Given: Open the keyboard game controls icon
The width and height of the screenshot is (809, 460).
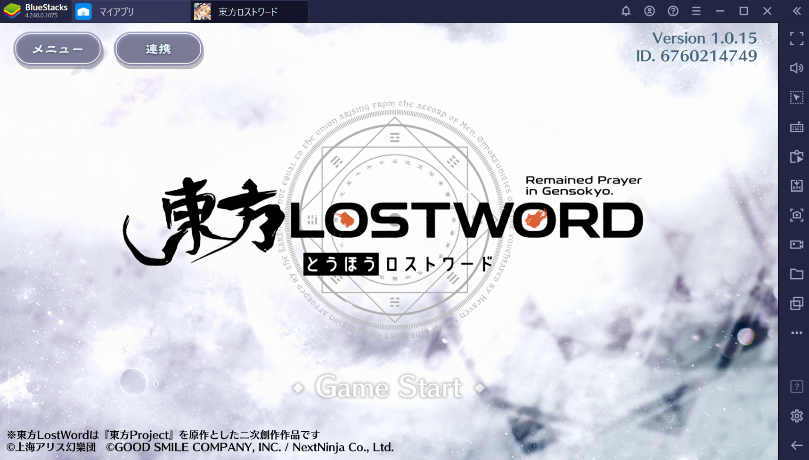Looking at the screenshot, I should 797,127.
